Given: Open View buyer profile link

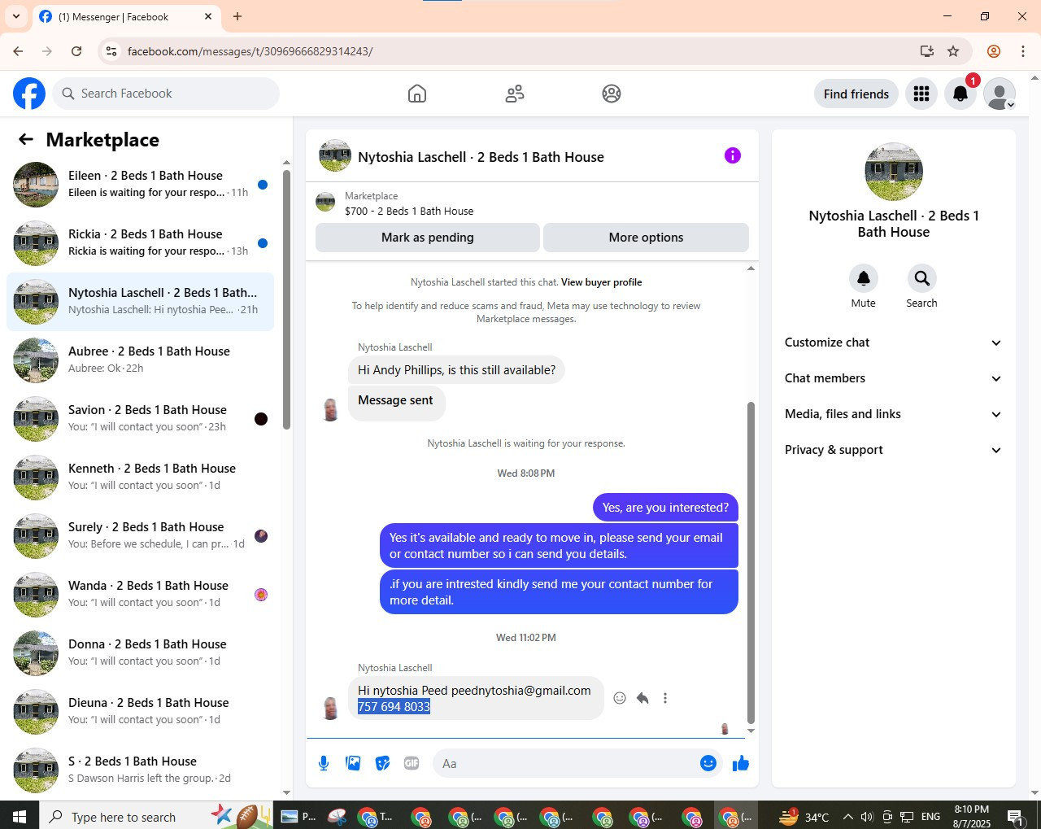Looking at the screenshot, I should tap(601, 282).
